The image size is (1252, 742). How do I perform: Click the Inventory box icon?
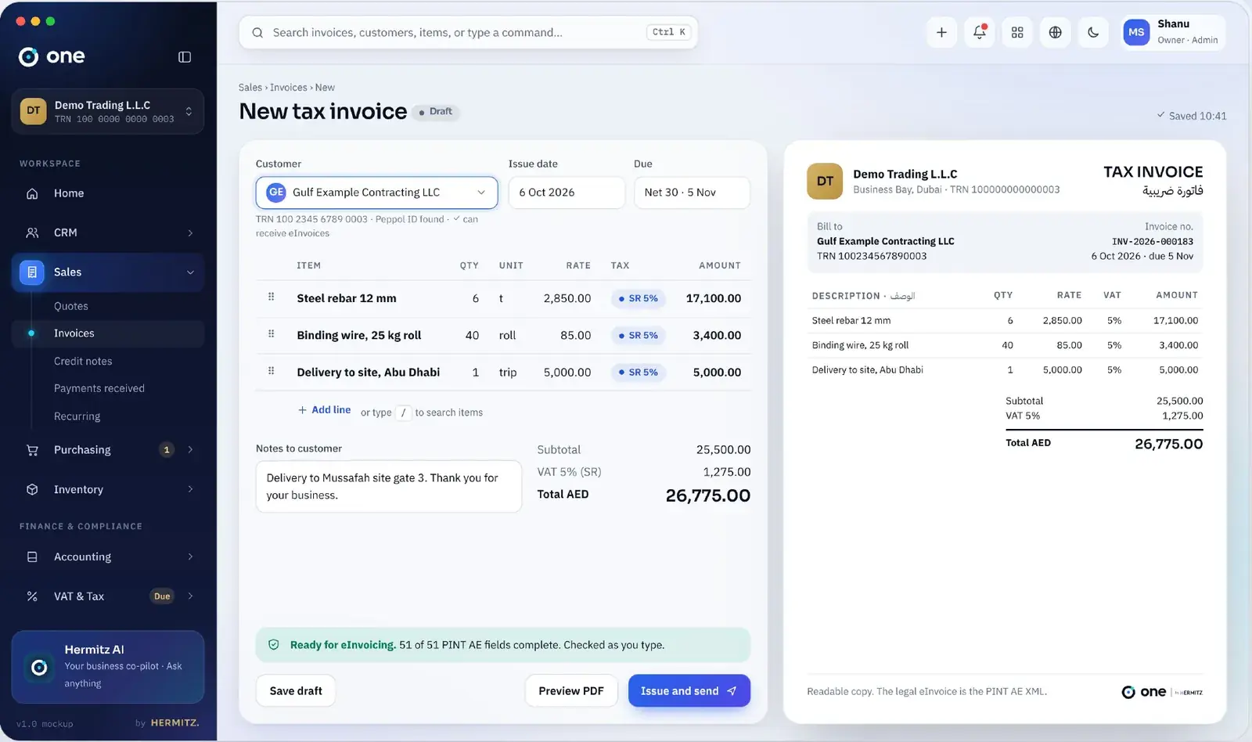32,489
